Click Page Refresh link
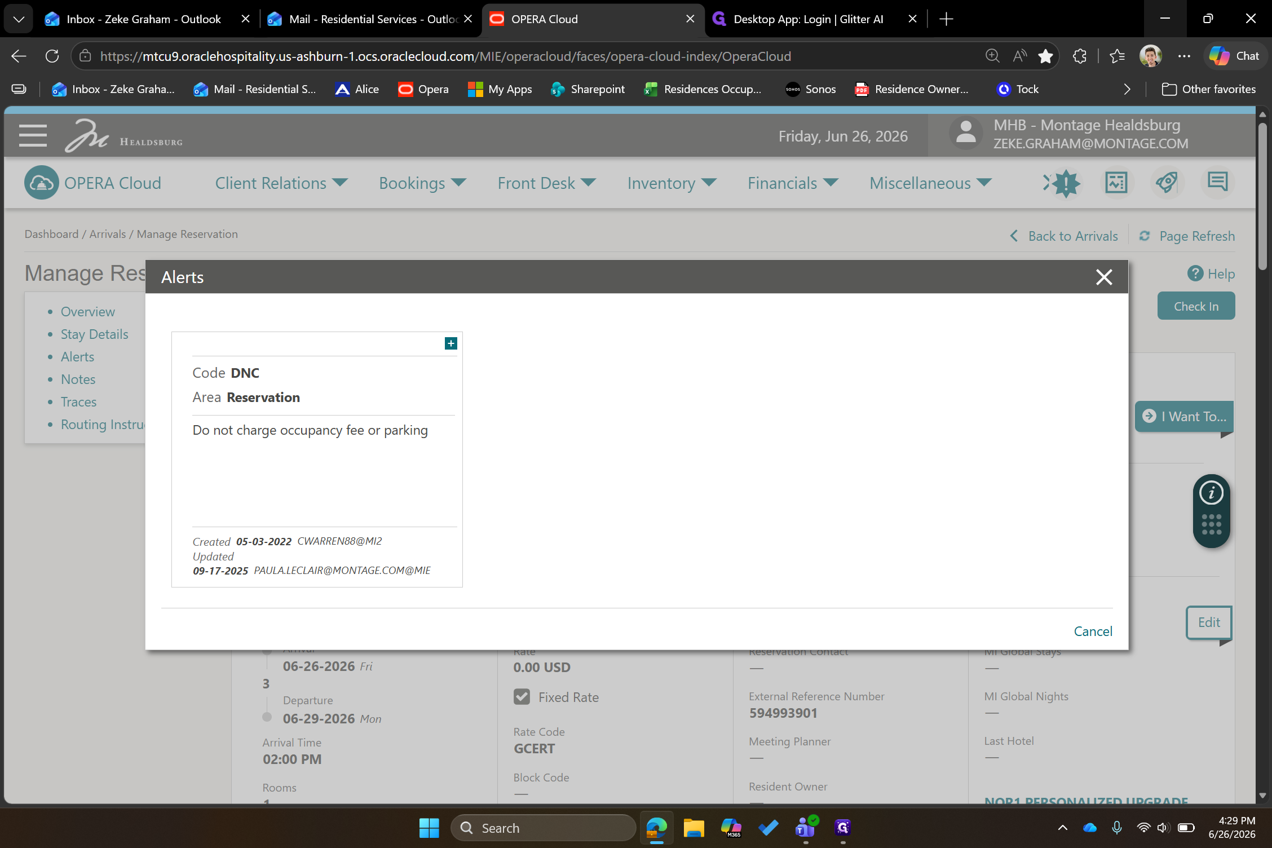The image size is (1272, 848). pyautogui.click(x=1186, y=236)
